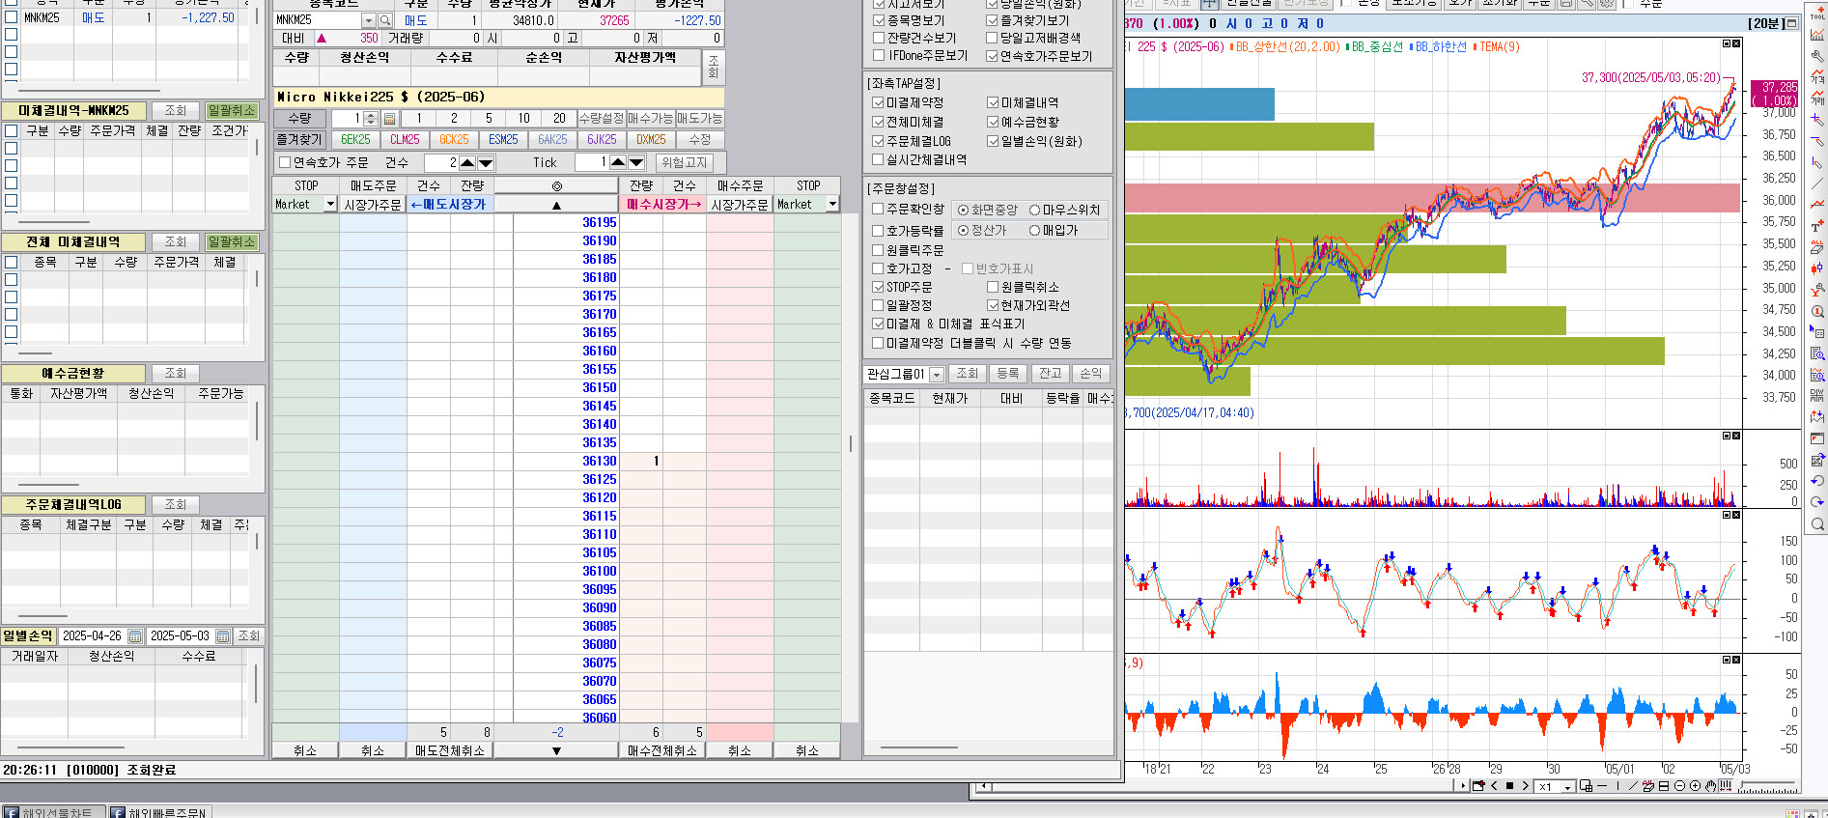Screen dimensions: 1828x818
Task: Click the symbol search magnifier next to MNKM25
Action: (x=385, y=20)
